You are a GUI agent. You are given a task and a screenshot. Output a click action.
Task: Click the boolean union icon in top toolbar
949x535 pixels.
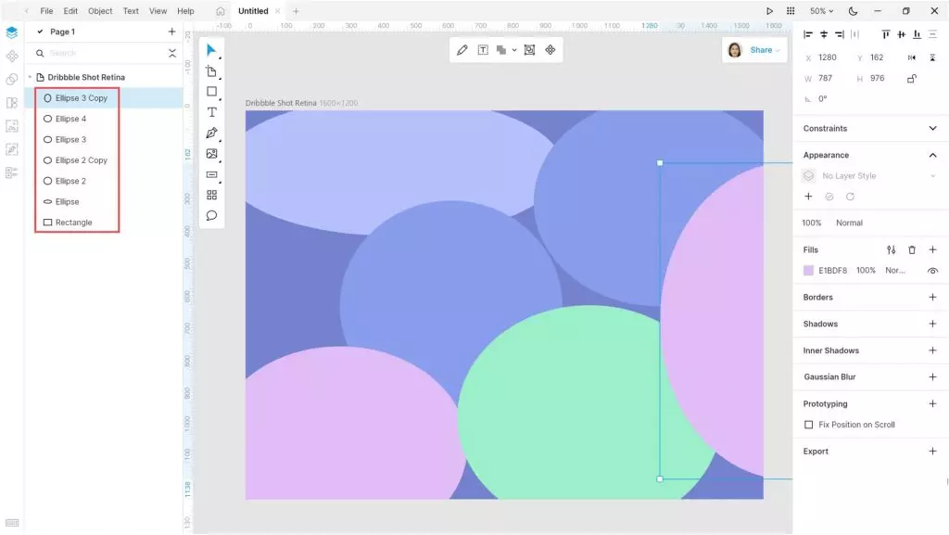(501, 50)
